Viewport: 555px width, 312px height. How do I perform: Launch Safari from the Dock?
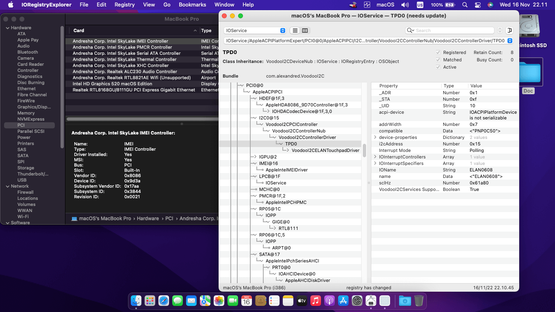[164, 301]
